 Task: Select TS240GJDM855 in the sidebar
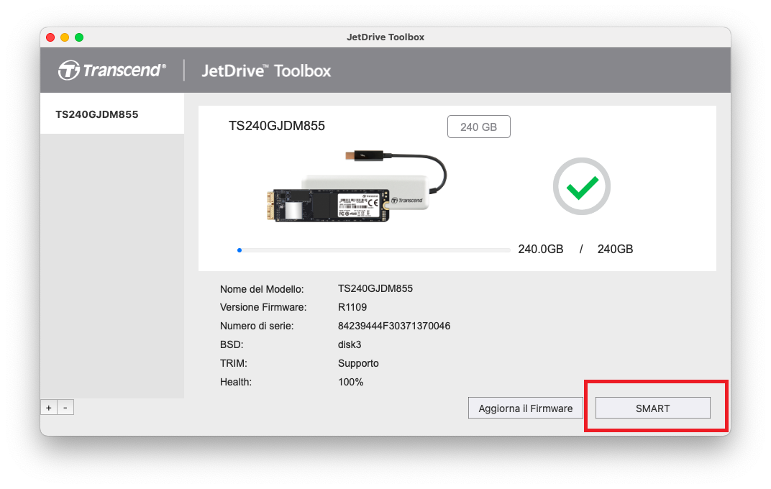[x=112, y=114]
